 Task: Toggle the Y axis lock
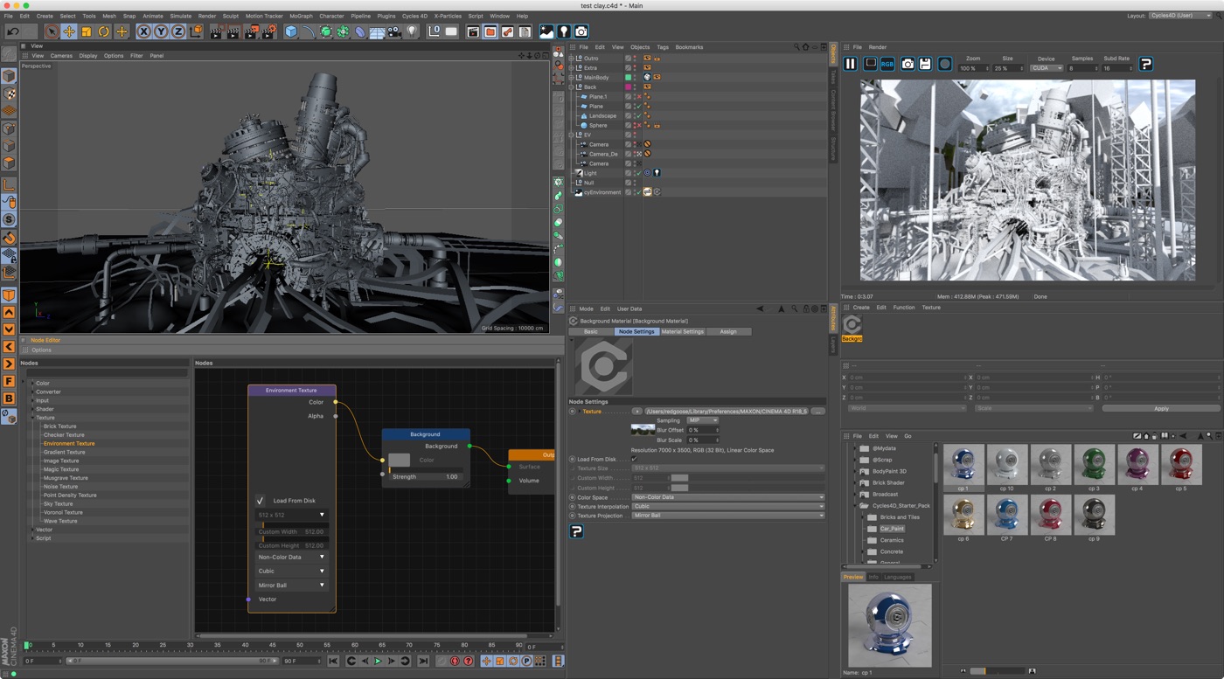[162, 31]
